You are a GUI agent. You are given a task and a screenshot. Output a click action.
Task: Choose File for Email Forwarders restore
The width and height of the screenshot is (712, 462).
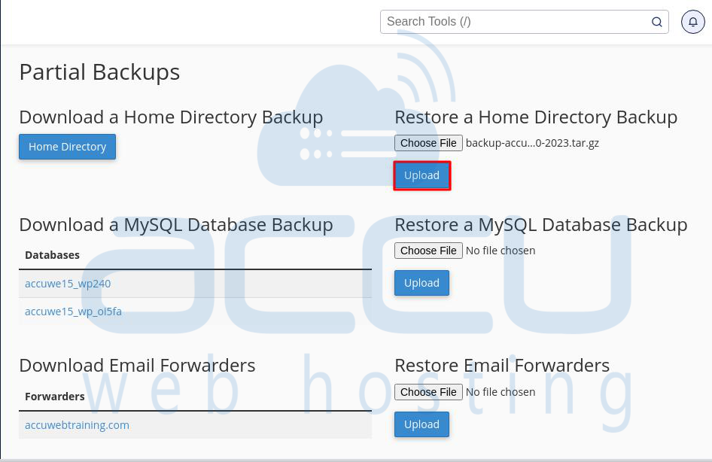click(428, 392)
